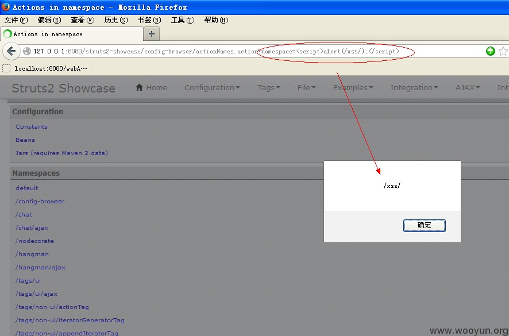This screenshot has height=336, width=509.
Task: Open the 编辑(E) menu
Action: coord(49,20)
